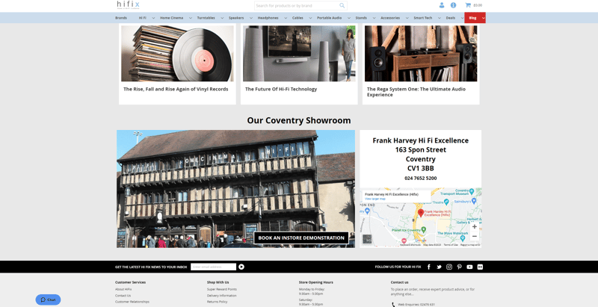
Task: Open The Rega System One article title
Action: (x=416, y=92)
